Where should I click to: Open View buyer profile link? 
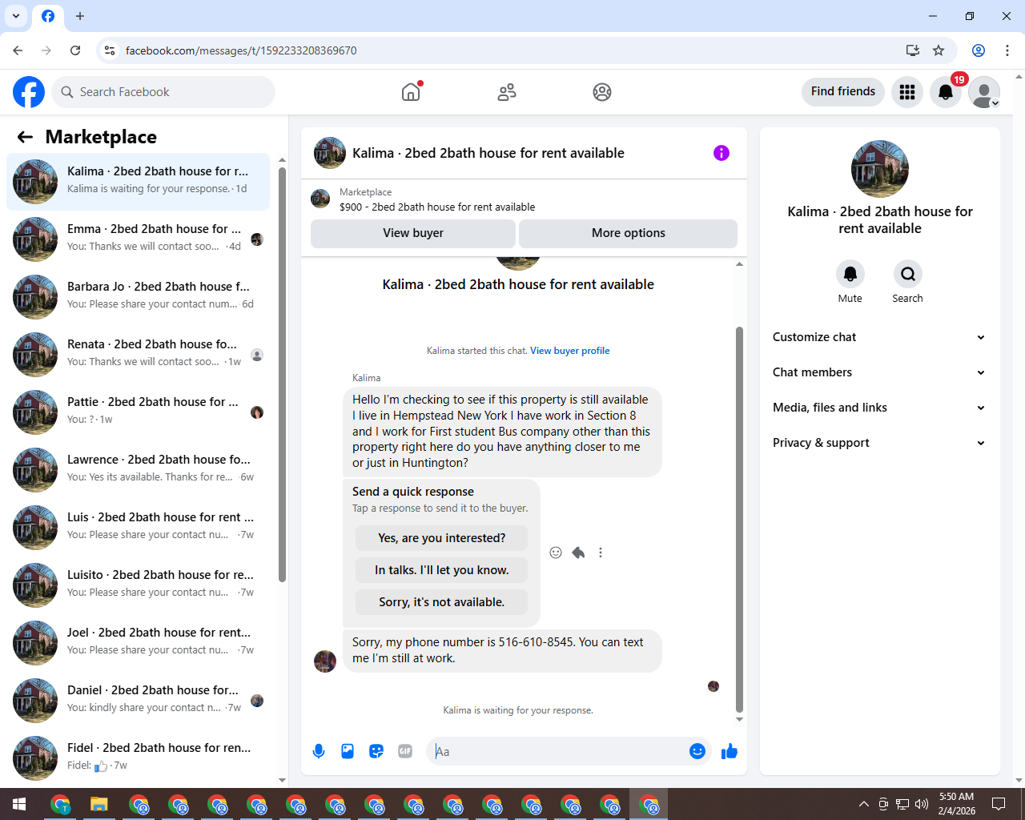[x=570, y=351]
